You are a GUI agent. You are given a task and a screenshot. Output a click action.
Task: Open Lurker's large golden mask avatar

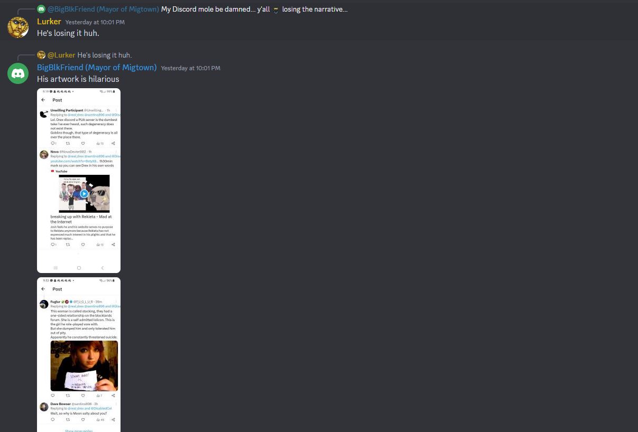coord(18,27)
